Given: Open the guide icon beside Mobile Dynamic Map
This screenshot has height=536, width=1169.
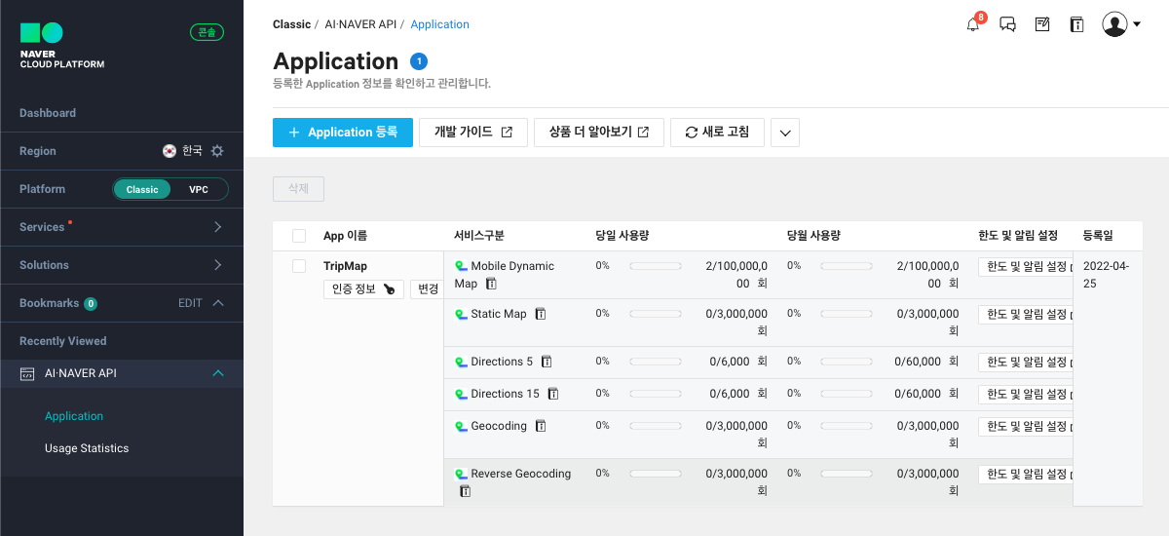Looking at the screenshot, I should coord(491,284).
